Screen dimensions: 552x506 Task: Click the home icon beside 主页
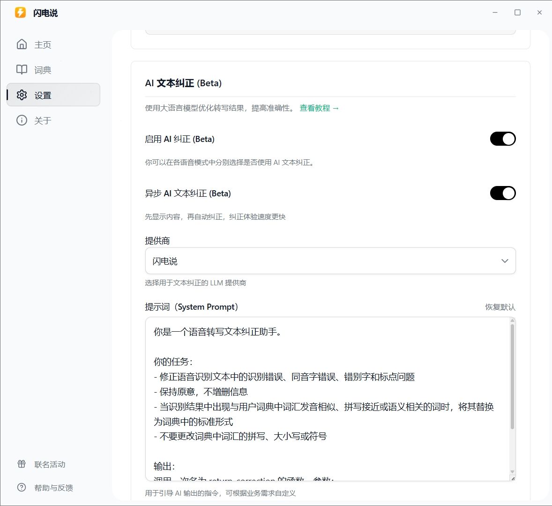point(22,45)
